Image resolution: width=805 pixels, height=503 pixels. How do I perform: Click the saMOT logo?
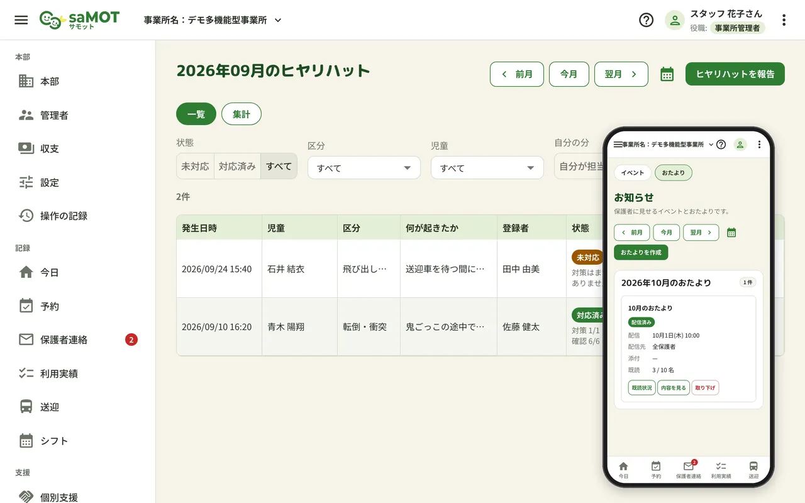click(79, 20)
